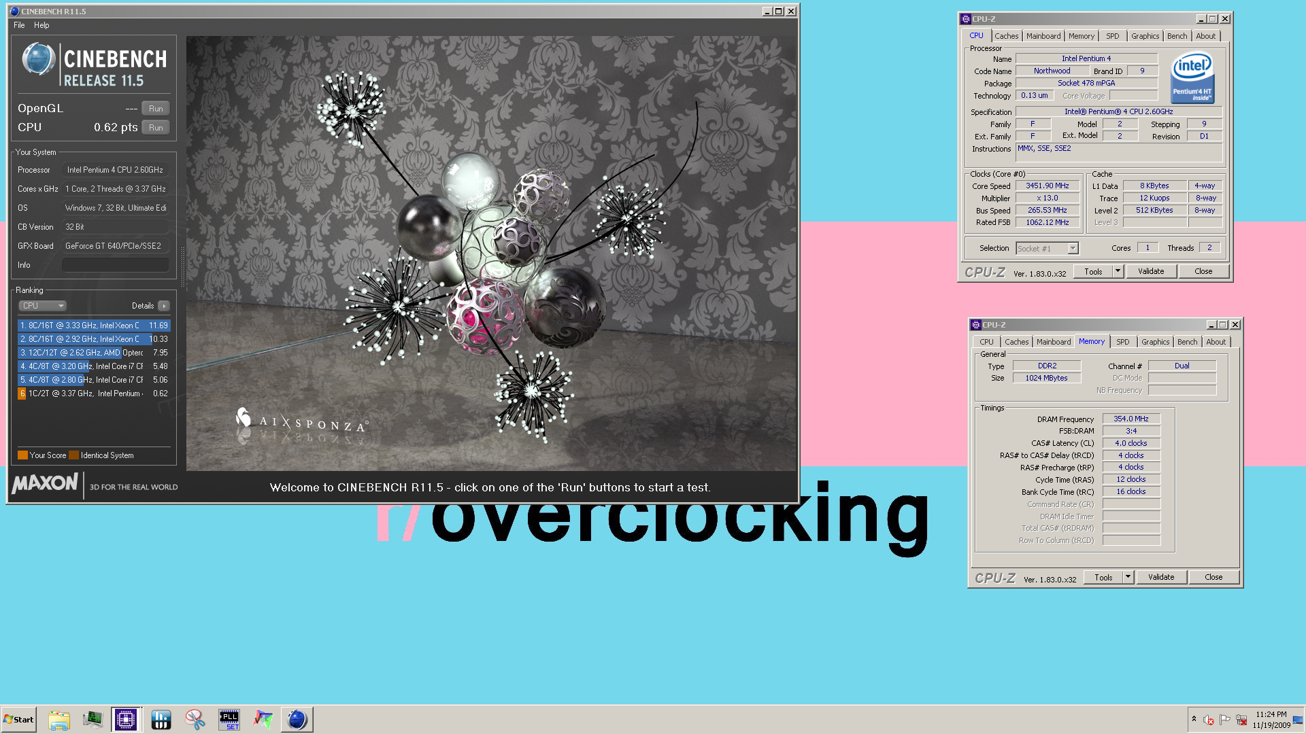Switch to CPU tab in bottom CPU-Z window

click(x=987, y=342)
